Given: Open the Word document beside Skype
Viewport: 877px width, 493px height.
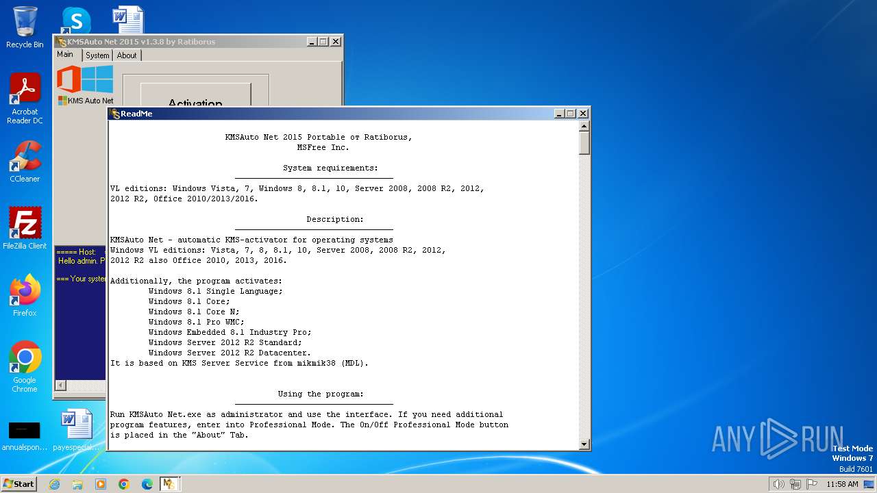Looking at the screenshot, I should [x=128, y=20].
